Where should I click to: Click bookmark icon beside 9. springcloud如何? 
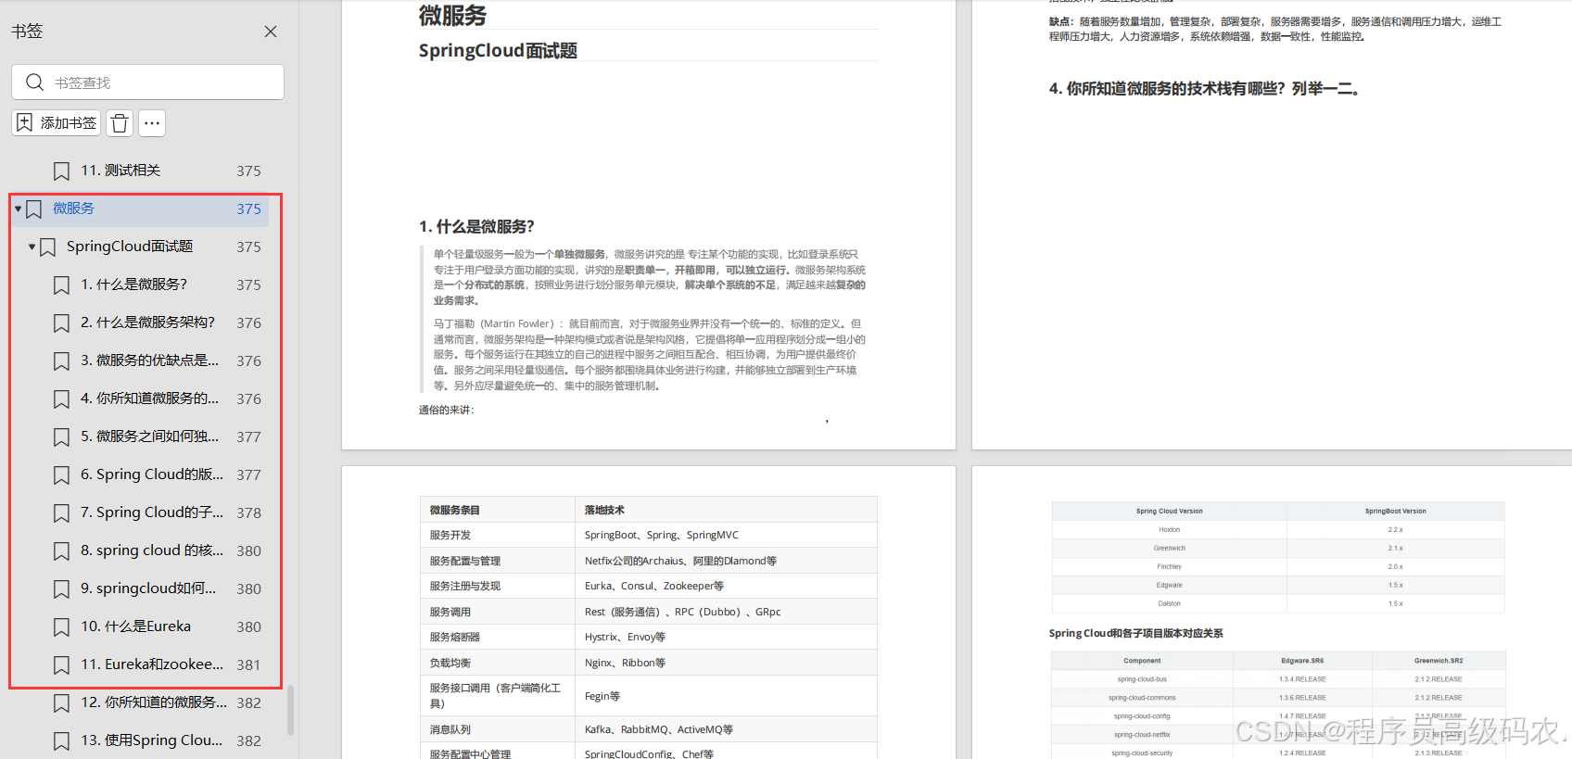click(61, 589)
